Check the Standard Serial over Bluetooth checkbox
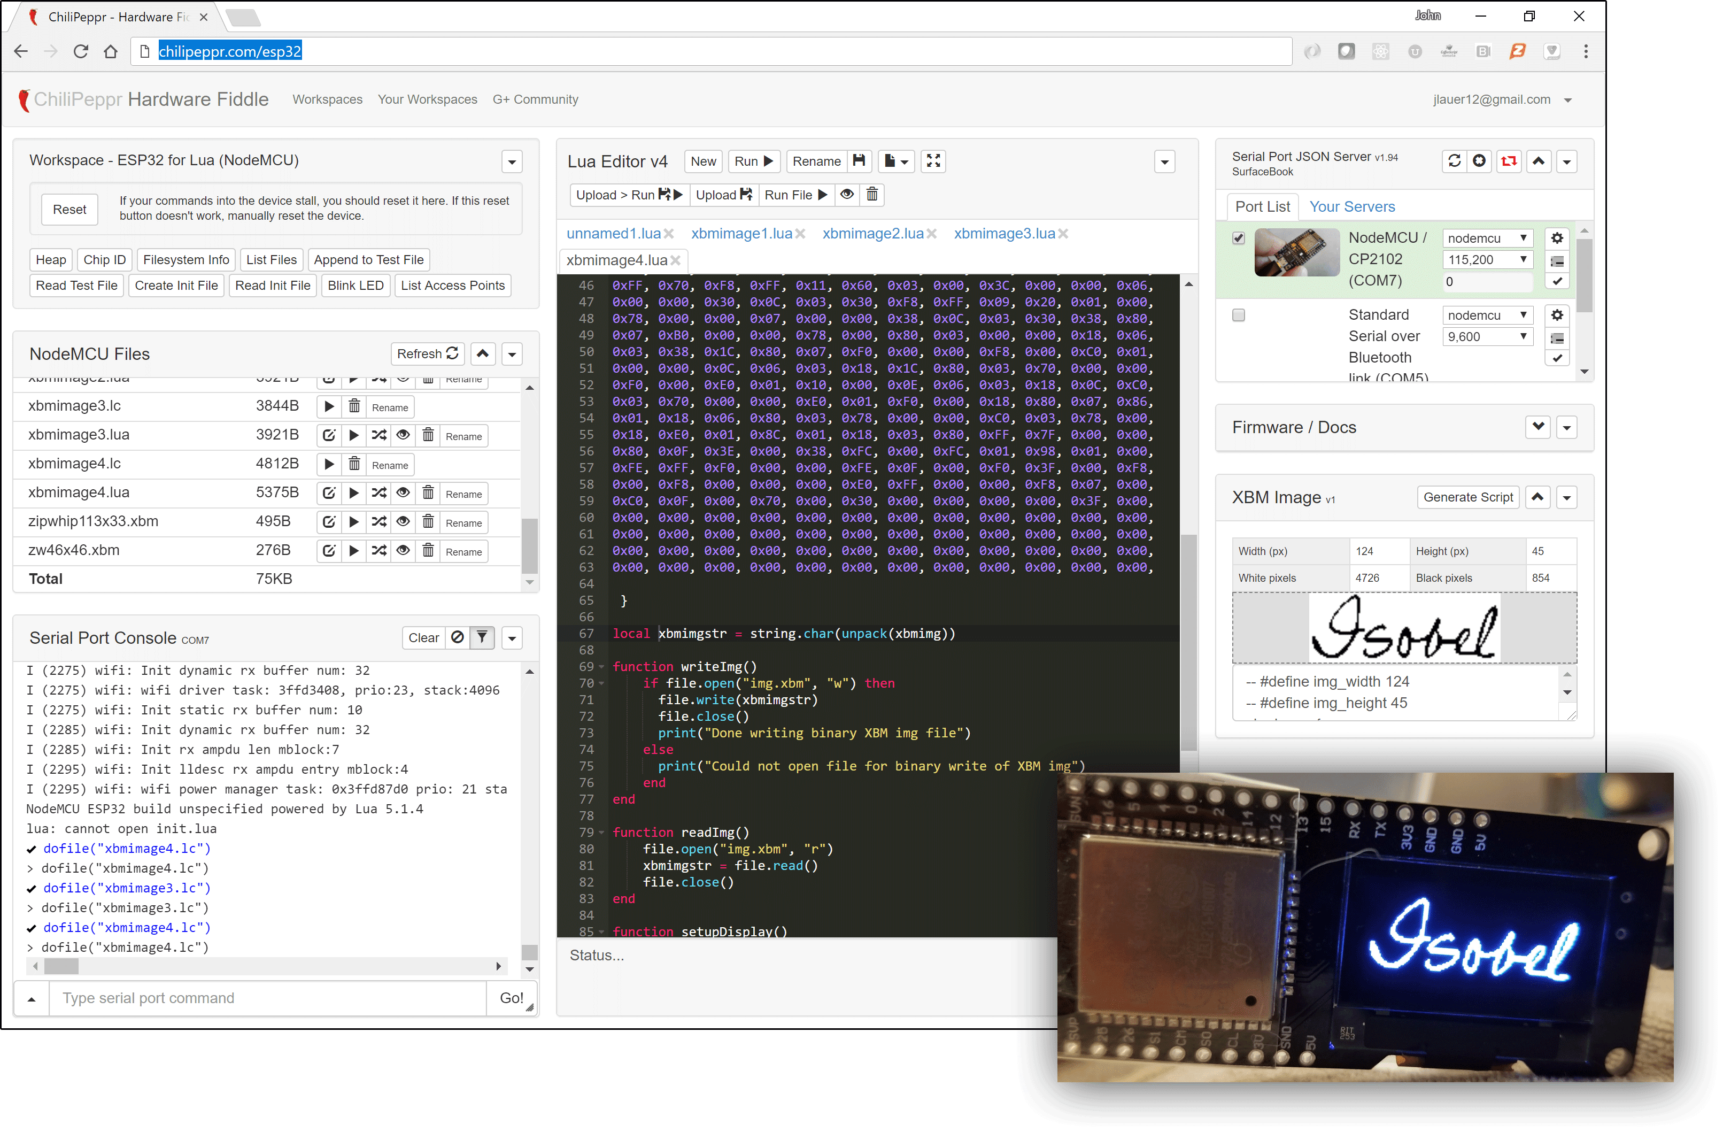1723x1132 pixels. tap(1239, 315)
